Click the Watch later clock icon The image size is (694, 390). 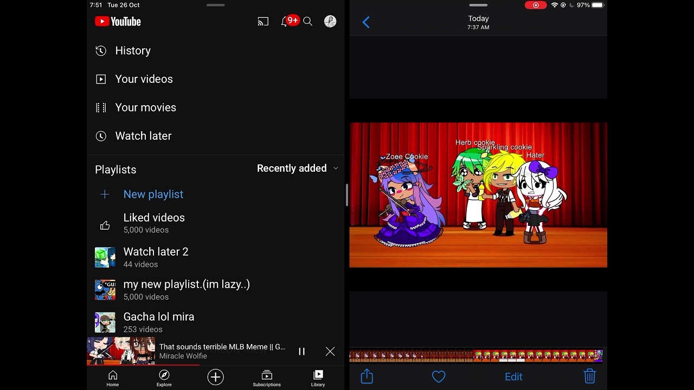pyautogui.click(x=101, y=136)
